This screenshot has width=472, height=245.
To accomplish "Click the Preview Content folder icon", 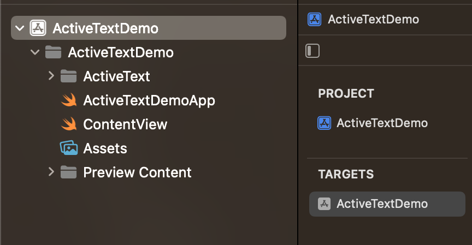I will pos(68,172).
